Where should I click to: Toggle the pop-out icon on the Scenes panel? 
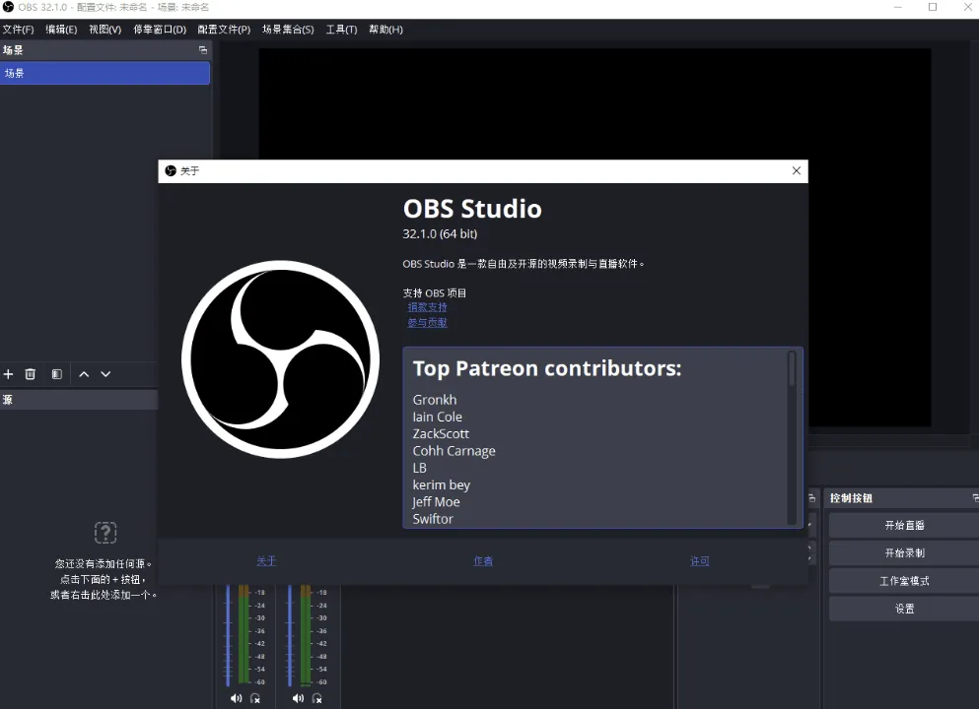pyautogui.click(x=203, y=49)
